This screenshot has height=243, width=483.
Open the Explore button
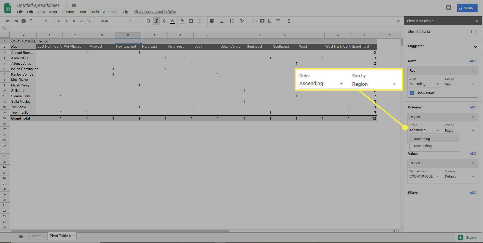[467, 238]
